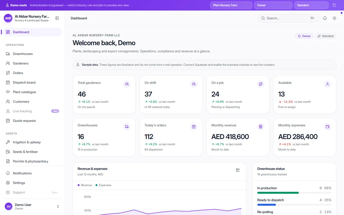The image size is (344, 215).
Task: Click the ANF company avatar logo
Action: coord(8,18)
